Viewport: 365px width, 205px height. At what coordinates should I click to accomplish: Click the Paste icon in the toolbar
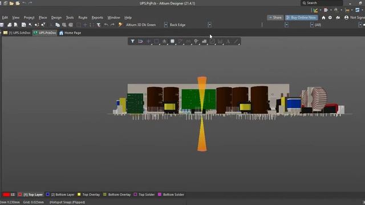click(64, 25)
